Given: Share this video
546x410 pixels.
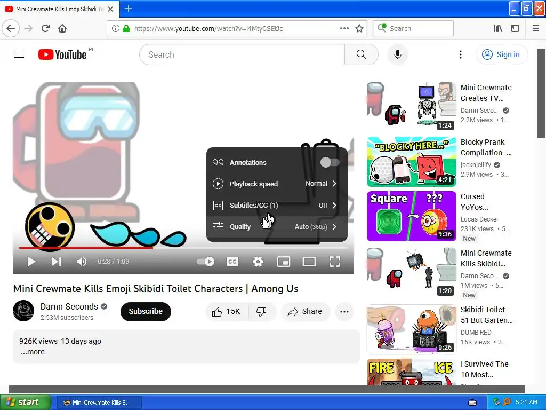Looking at the screenshot, I should pos(305,311).
